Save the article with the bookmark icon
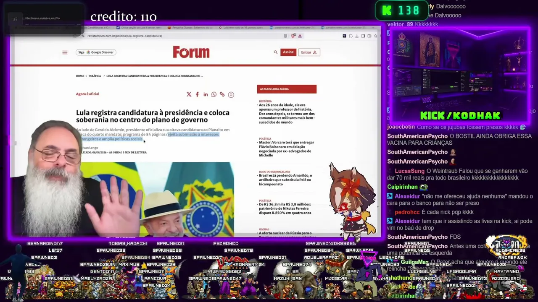538x302 pixels. click(231, 95)
